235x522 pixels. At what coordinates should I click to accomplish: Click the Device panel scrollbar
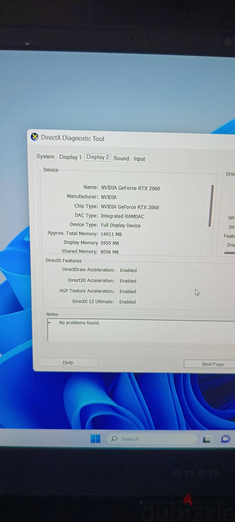(211, 206)
